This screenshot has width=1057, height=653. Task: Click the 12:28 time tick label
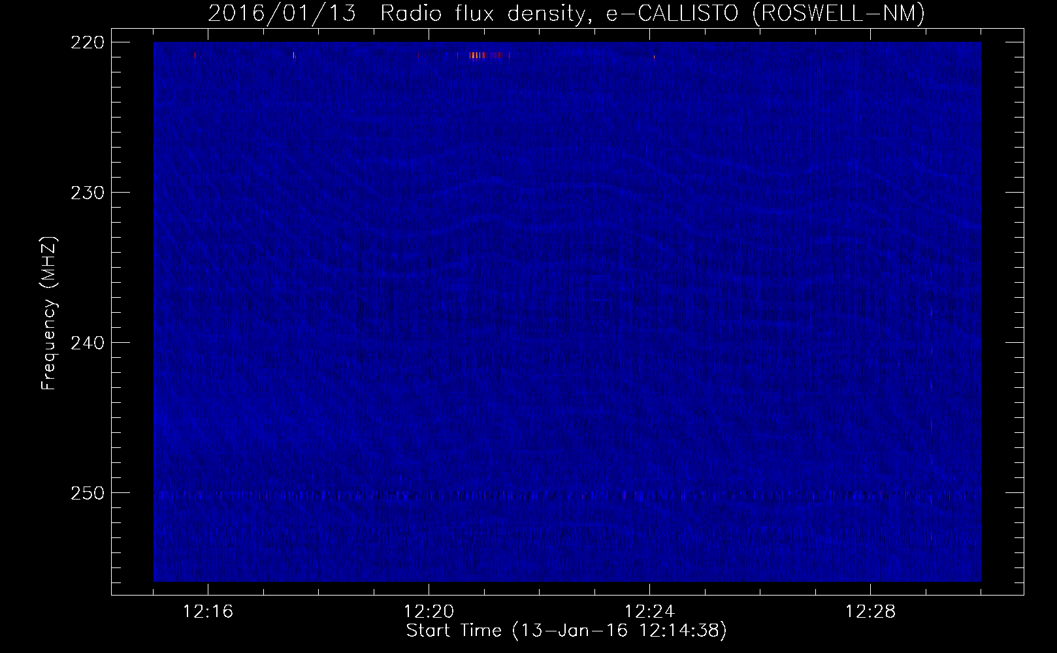(870, 612)
